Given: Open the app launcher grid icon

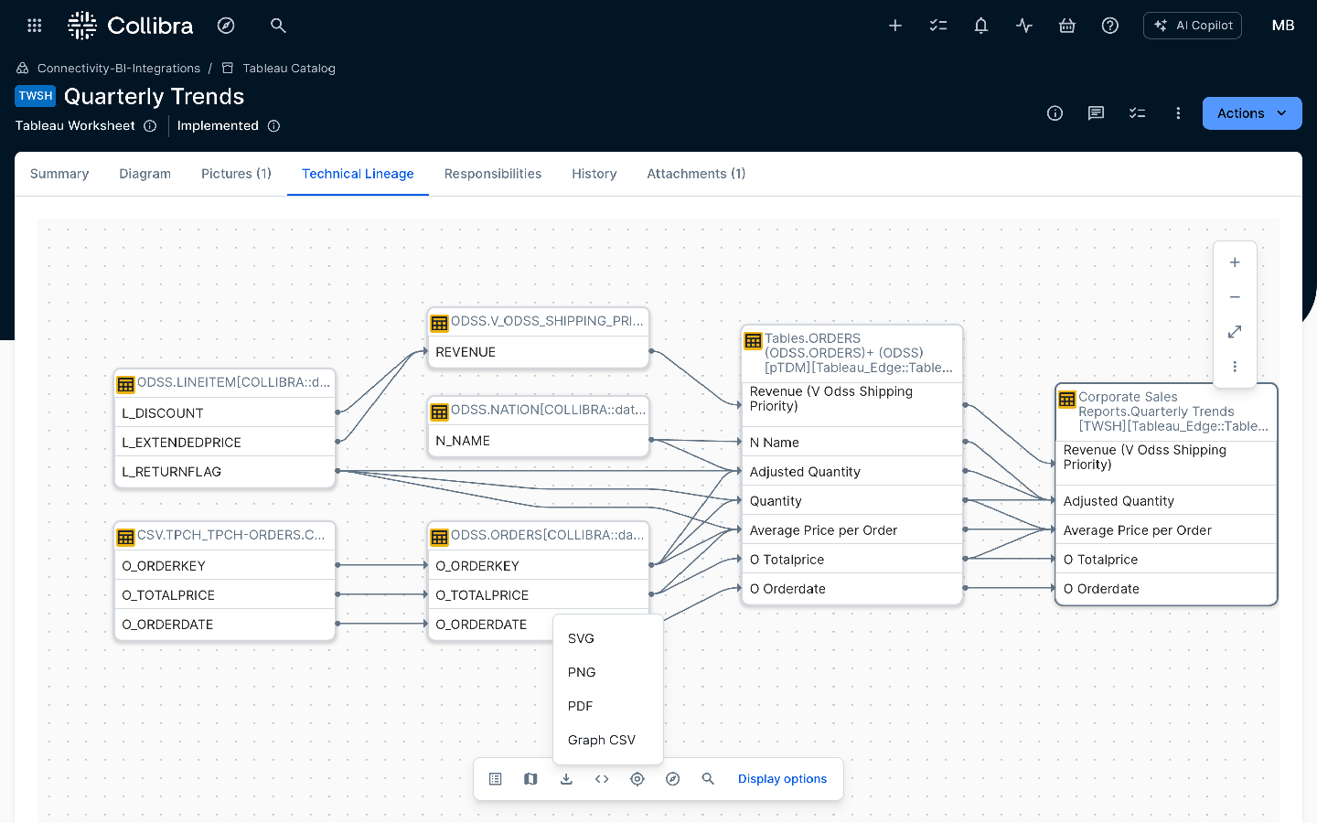Looking at the screenshot, I should [35, 26].
